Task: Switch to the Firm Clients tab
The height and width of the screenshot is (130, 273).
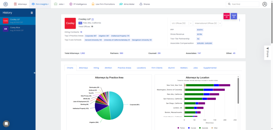Action: tap(157, 68)
